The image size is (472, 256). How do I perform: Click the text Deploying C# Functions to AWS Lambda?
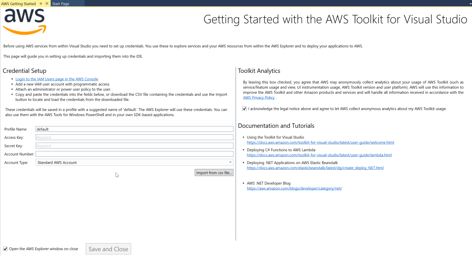click(281, 150)
